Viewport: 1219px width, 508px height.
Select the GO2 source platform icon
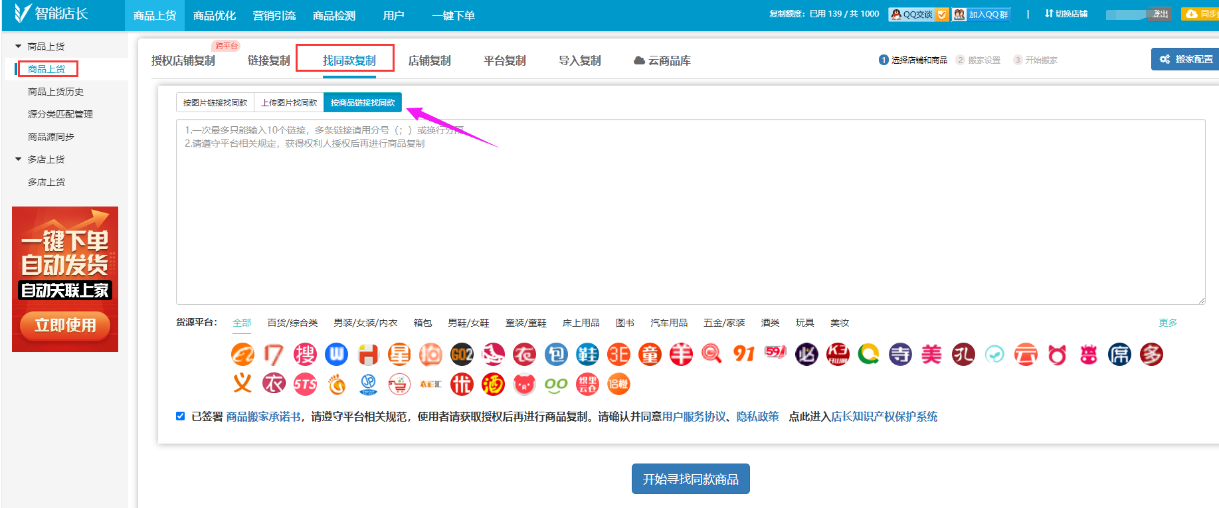pyautogui.click(x=462, y=355)
